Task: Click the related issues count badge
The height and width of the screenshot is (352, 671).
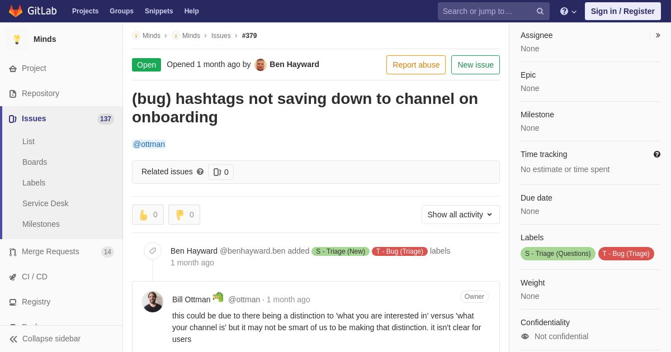Action: pyautogui.click(x=221, y=172)
